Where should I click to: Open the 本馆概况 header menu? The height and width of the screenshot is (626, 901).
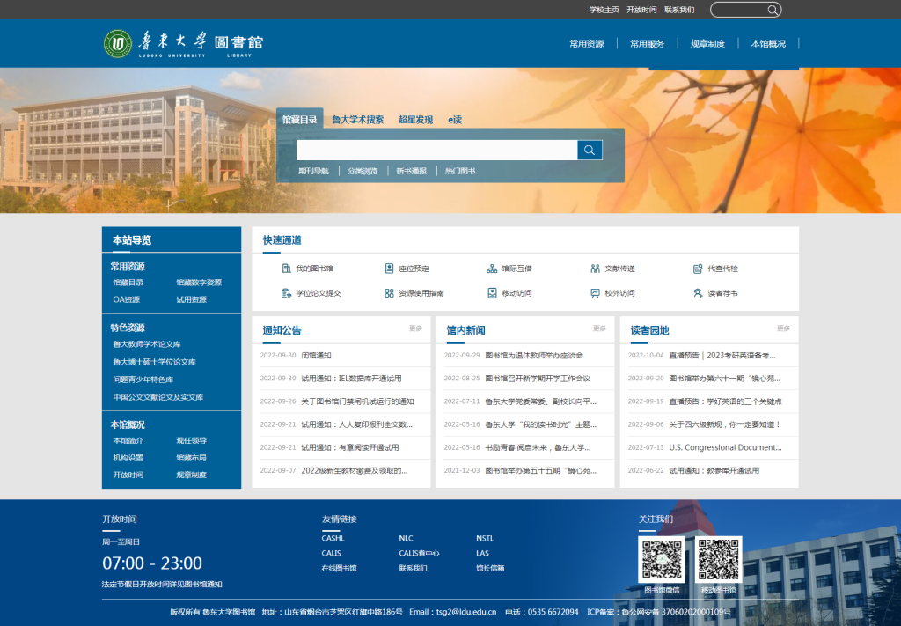768,43
